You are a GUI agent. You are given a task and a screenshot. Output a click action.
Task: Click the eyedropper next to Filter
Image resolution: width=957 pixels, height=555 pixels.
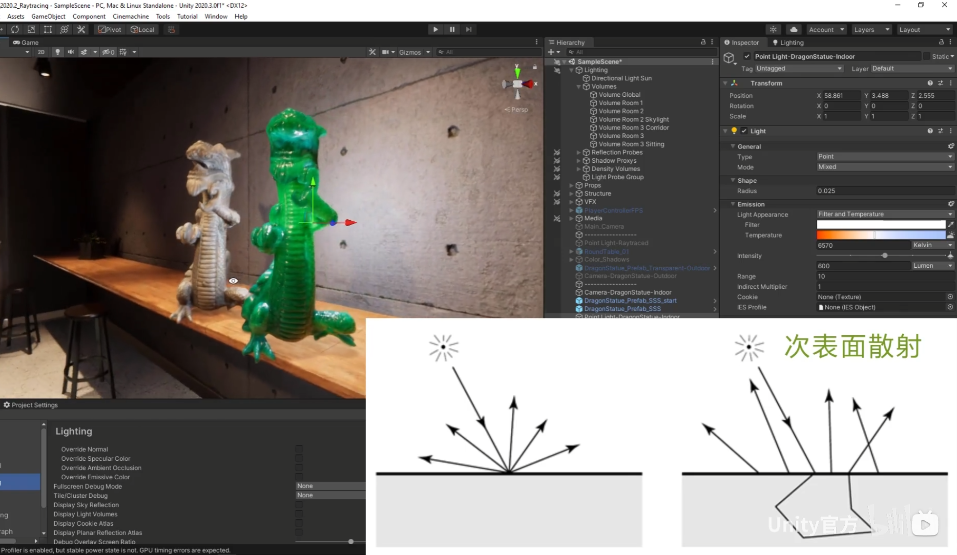point(950,225)
